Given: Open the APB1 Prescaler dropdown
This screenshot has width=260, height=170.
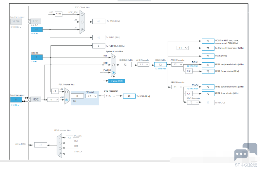Looking at the screenshot, I should coord(177,64).
